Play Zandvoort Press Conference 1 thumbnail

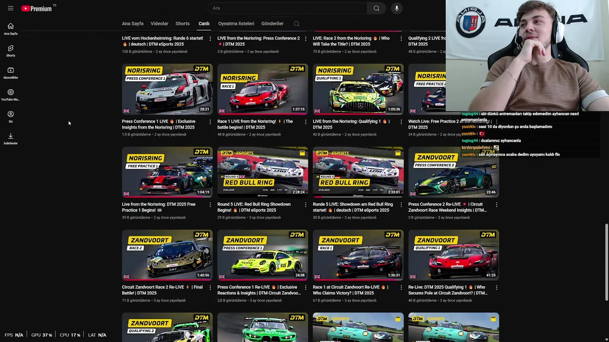[x=263, y=255]
